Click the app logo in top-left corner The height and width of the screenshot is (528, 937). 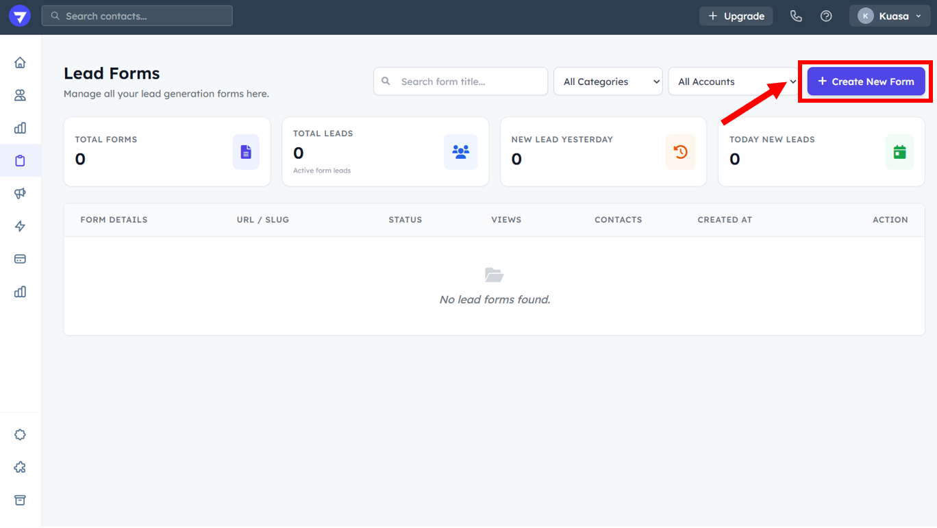tap(20, 16)
